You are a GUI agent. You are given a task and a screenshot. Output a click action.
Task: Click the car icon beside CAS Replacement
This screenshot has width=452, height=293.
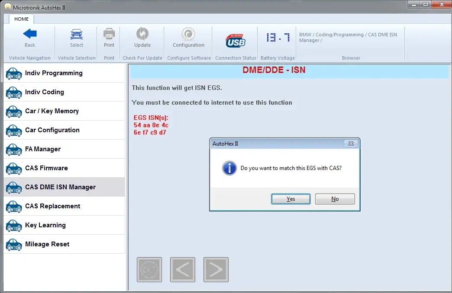(x=14, y=207)
